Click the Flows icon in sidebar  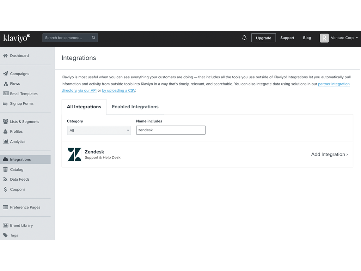(5, 84)
